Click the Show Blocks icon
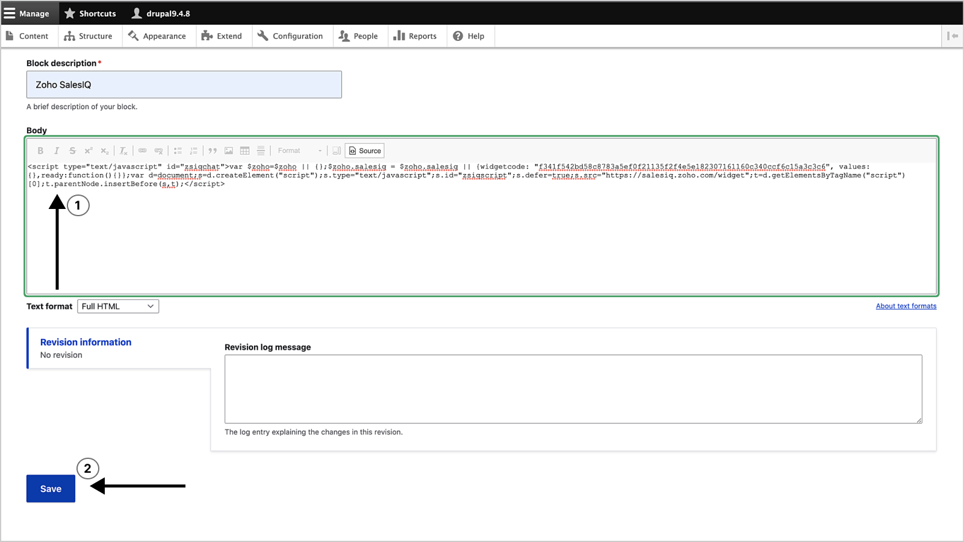The height and width of the screenshot is (542, 964). (337, 151)
